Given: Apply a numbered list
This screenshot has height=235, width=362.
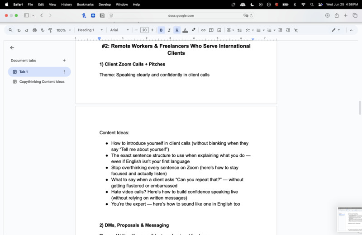Looking at the screenshot, I should pos(269,30).
